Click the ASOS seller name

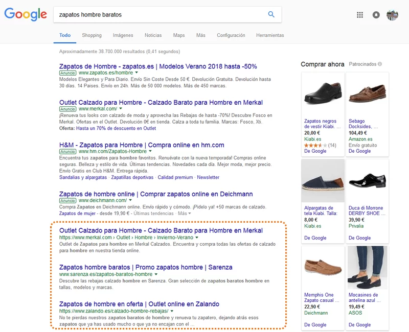[355, 313]
